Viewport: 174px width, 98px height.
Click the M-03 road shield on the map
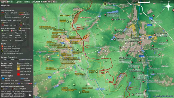click(x=150, y=18)
